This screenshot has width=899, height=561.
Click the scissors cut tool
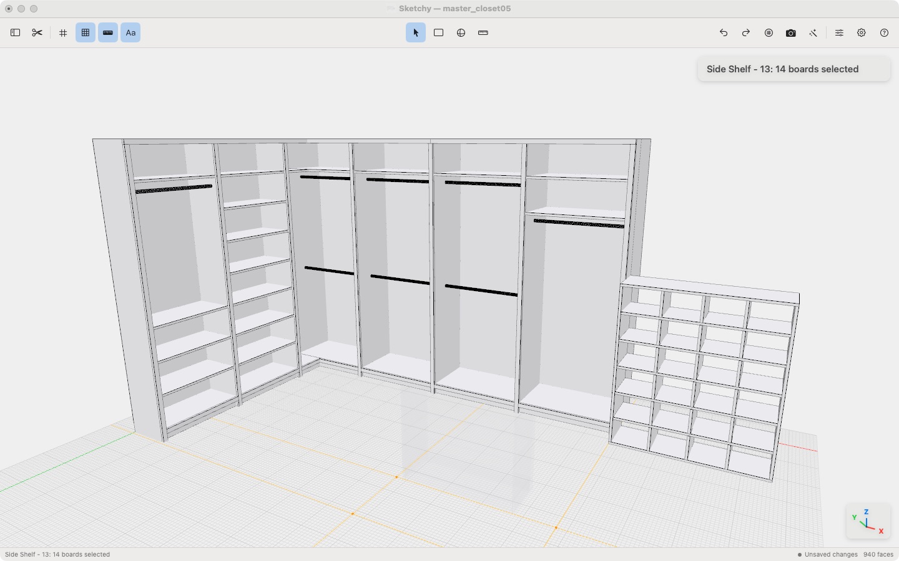coord(37,33)
